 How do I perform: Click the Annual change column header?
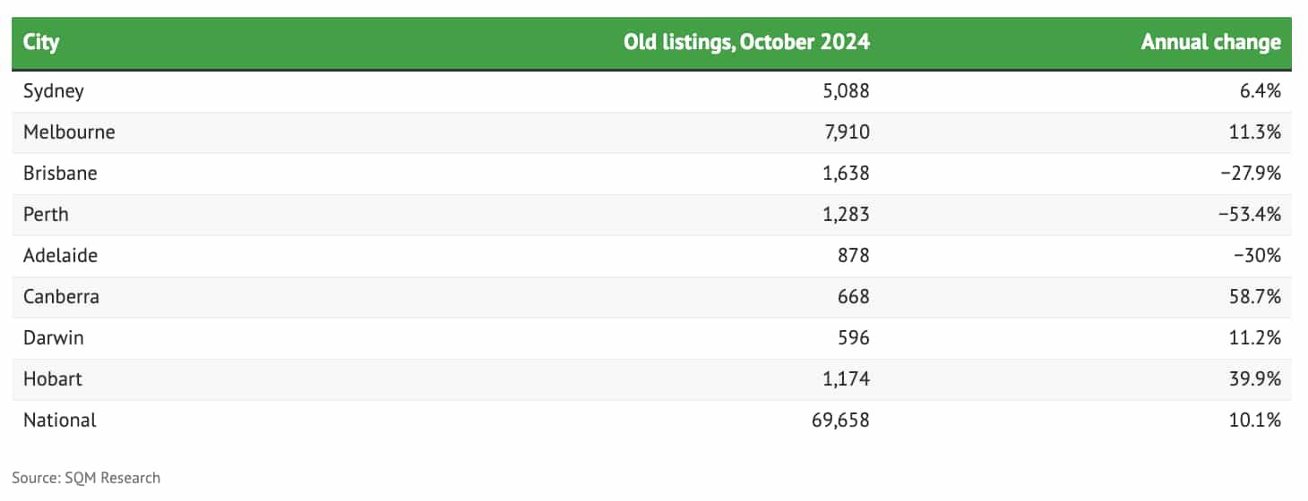(1210, 42)
